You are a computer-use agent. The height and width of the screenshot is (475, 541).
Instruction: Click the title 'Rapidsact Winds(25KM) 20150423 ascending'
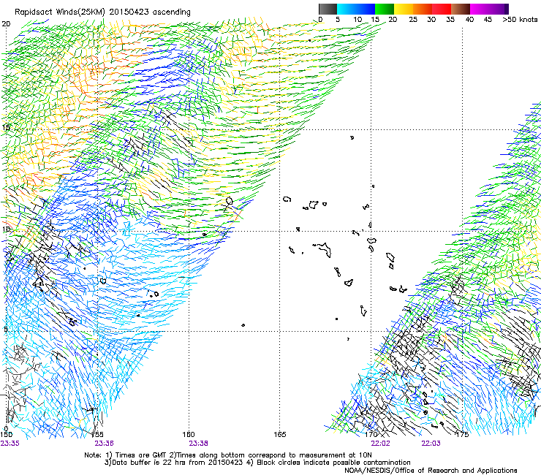pos(102,12)
